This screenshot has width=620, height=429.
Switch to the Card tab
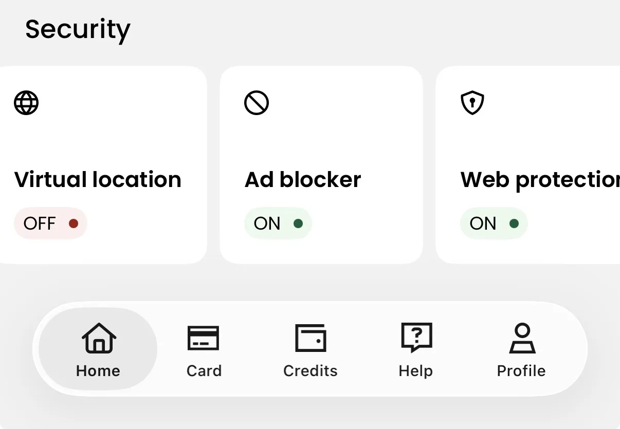tap(204, 349)
